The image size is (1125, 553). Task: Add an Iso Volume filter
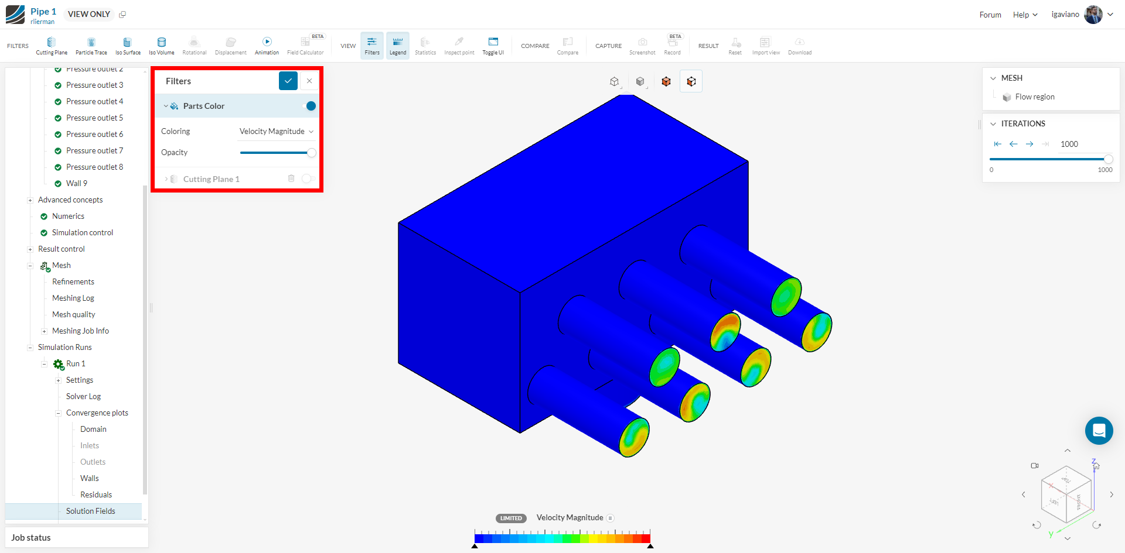[162, 46]
